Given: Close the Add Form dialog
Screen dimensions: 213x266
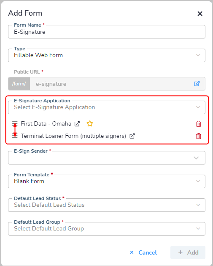Looking at the screenshot, I should click(x=200, y=14).
